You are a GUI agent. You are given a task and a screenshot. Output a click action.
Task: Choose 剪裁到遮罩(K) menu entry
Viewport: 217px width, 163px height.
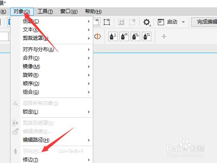click(x=51, y=123)
